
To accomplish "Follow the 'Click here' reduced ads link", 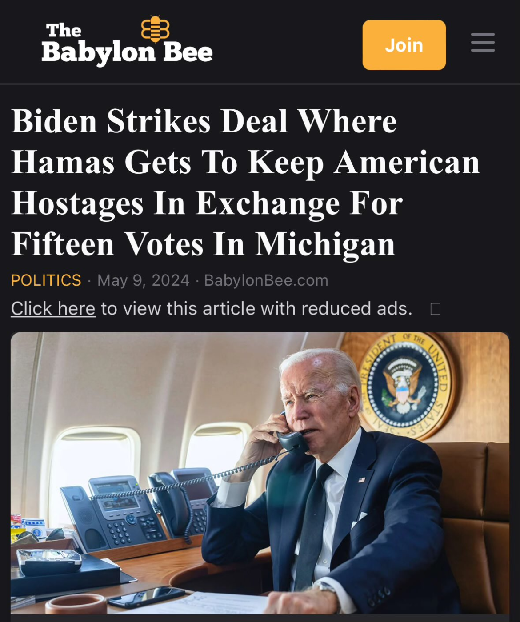I will pos(53,308).
